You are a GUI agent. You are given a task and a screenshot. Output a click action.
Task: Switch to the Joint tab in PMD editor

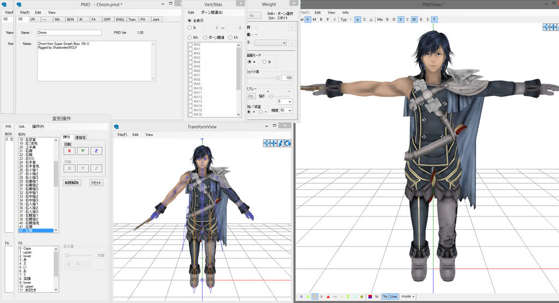click(x=156, y=20)
